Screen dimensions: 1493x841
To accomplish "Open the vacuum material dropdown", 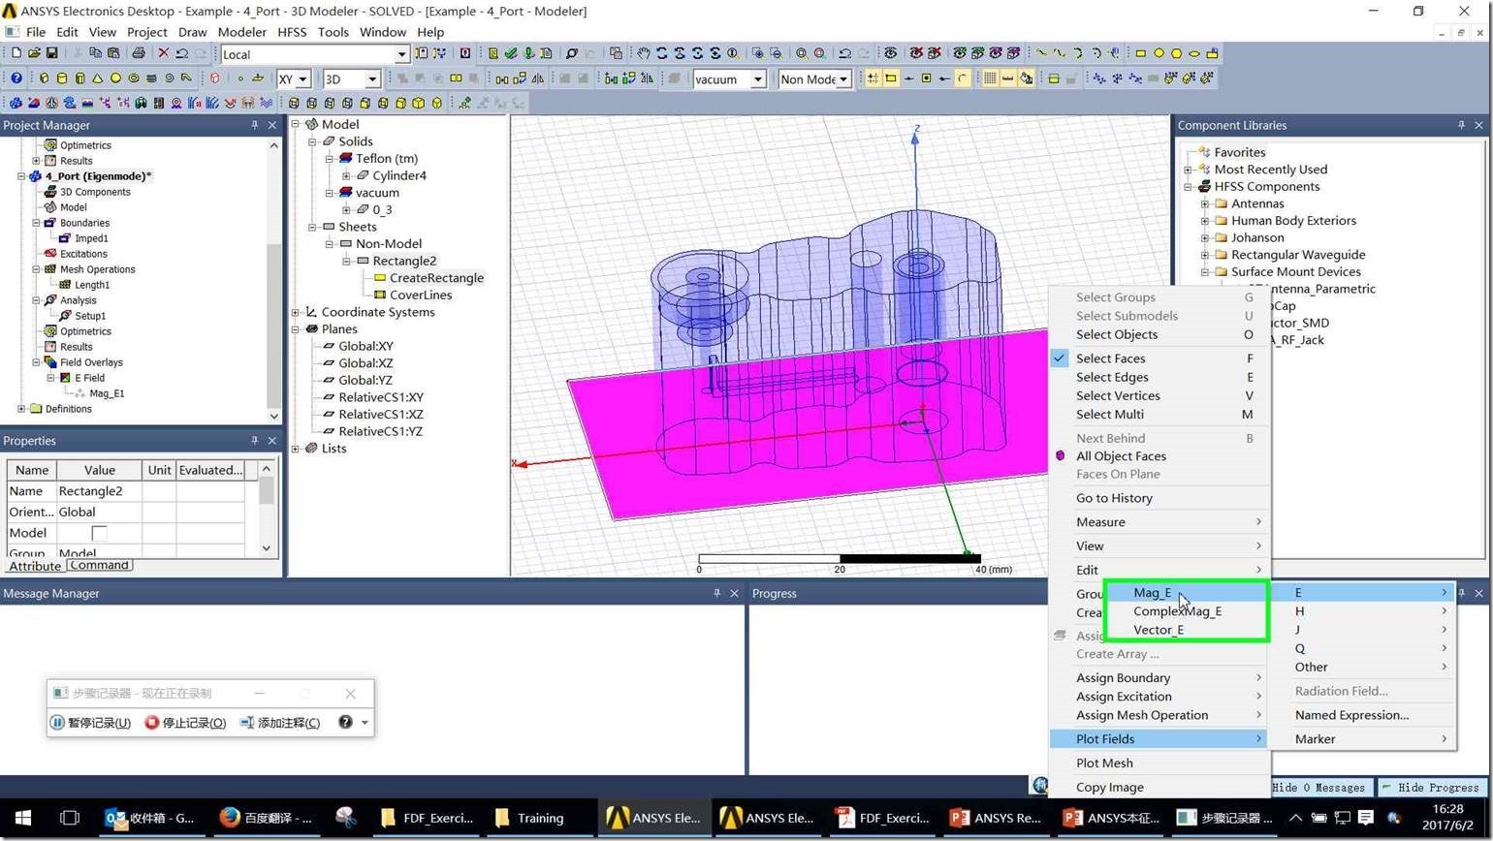I will point(757,79).
